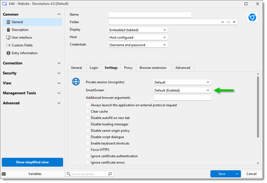Image resolution: width=267 pixels, height=183 pixels.
Task: Focus Additional browser arguments field
Action: pos(182,98)
